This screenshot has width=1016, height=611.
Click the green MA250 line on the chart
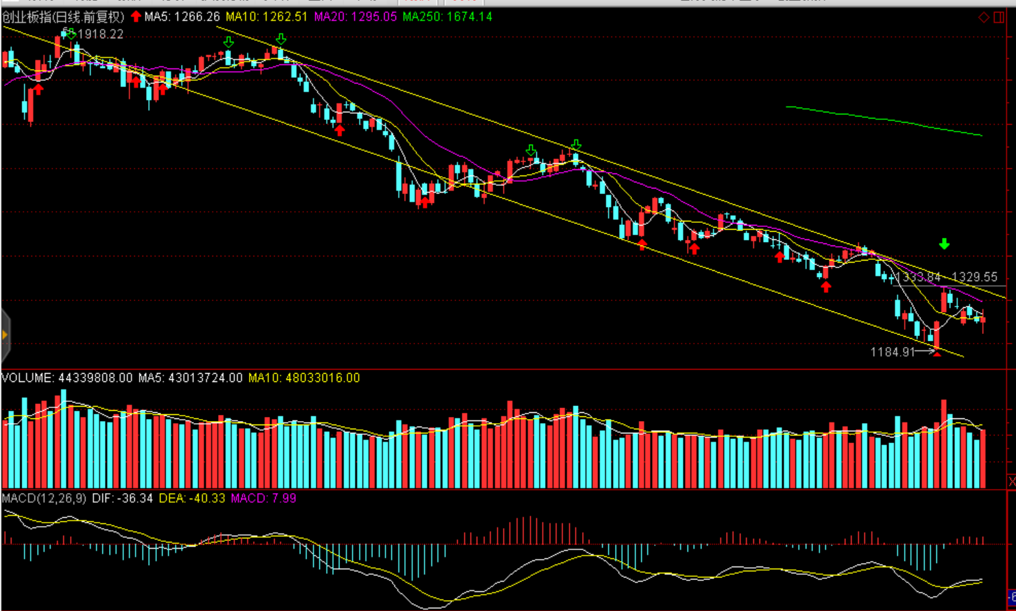(x=884, y=121)
